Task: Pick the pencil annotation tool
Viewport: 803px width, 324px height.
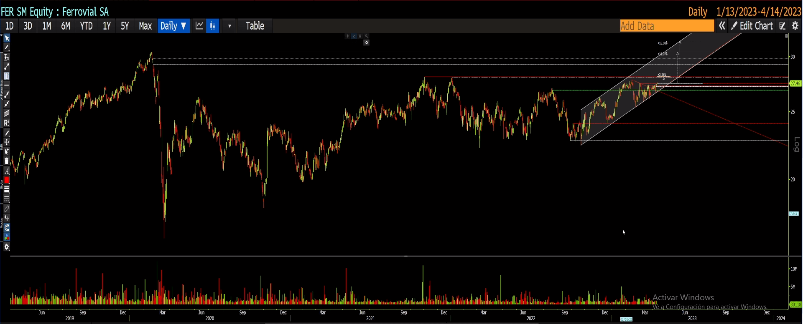Action: point(7,48)
